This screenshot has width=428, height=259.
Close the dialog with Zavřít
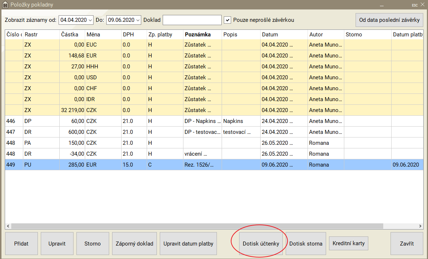point(407,244)
